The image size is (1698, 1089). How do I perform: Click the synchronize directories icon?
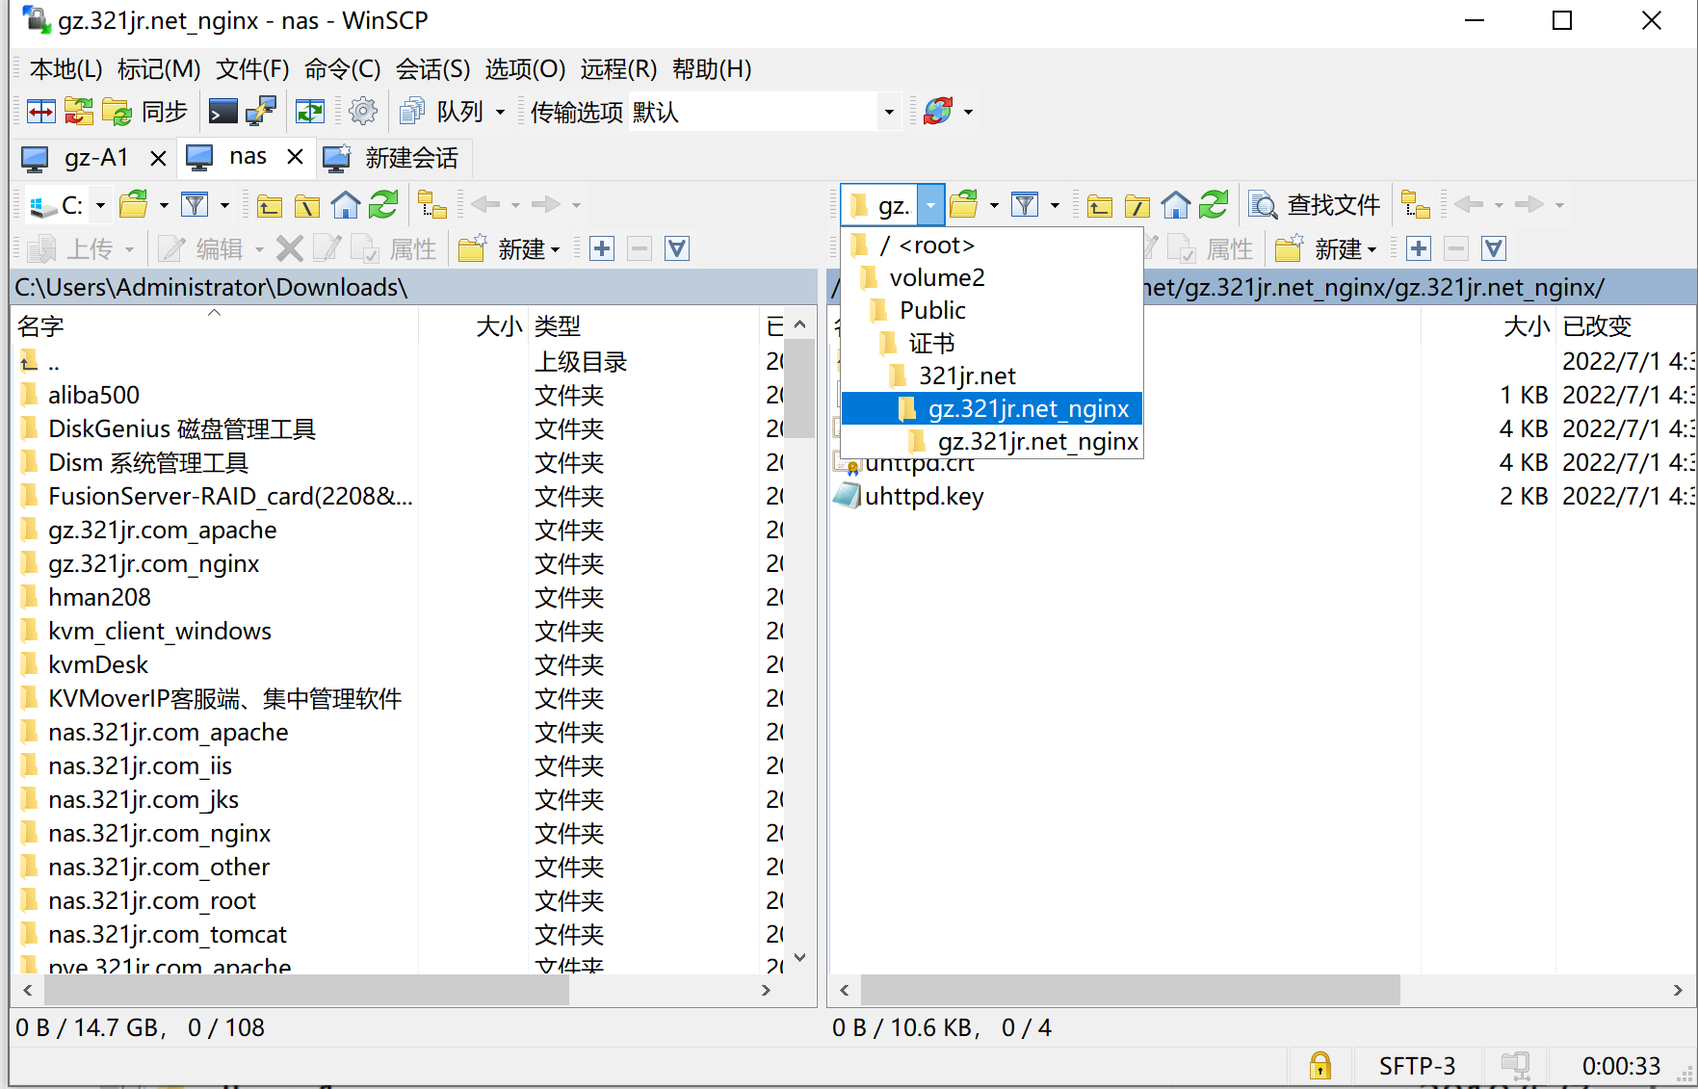[x=79, y=112]
